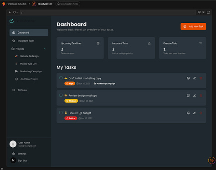Click the Critical priority badge

71,118
